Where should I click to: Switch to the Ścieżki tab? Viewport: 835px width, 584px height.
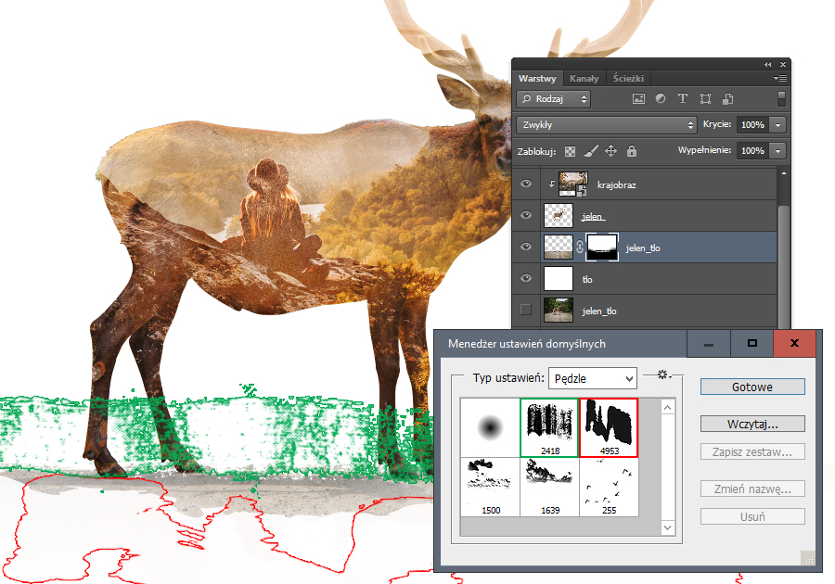pos(628,79)
